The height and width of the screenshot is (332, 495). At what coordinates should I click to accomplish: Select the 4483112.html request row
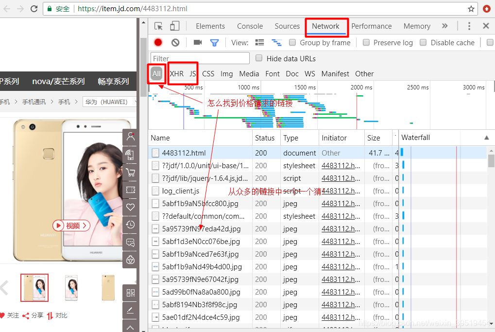(317, 153)
